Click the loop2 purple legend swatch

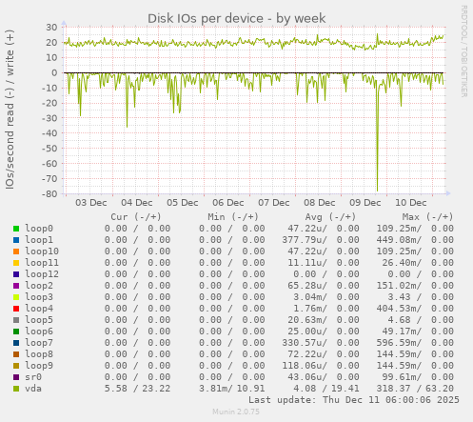[x=16, y=286]
